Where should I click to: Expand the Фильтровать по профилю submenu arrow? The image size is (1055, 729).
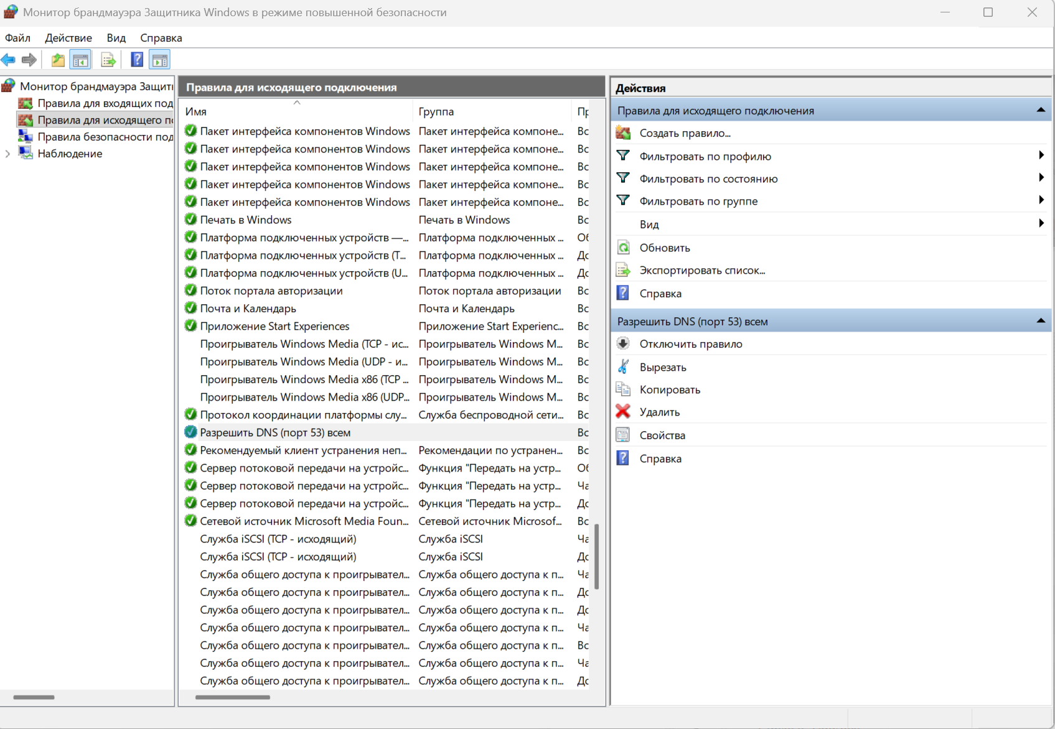1041,156
